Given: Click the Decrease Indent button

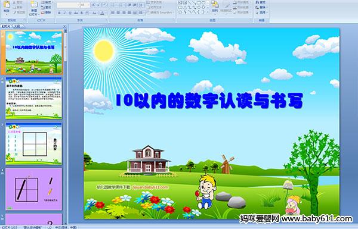Looking at the screenshot, I should pyautogui.click(x=129, y=5).
